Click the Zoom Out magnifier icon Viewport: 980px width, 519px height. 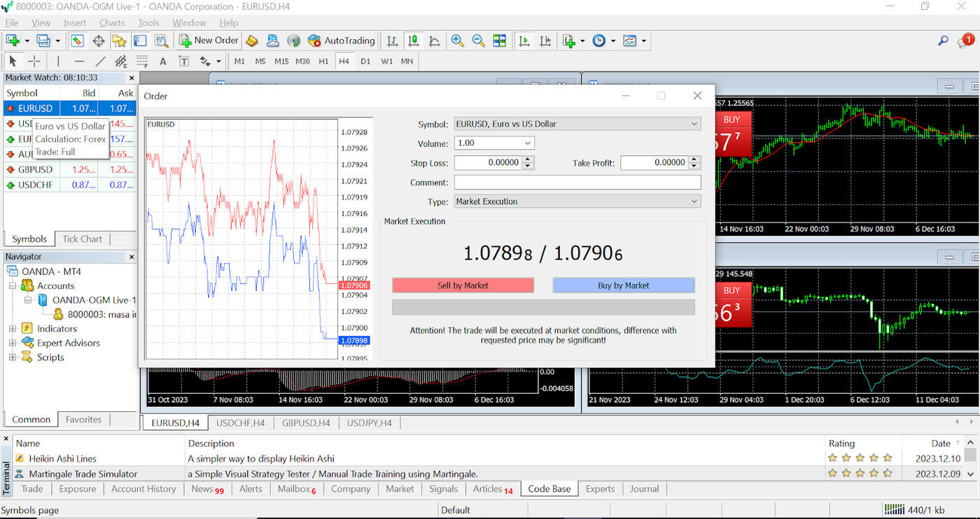coord(478,41)
